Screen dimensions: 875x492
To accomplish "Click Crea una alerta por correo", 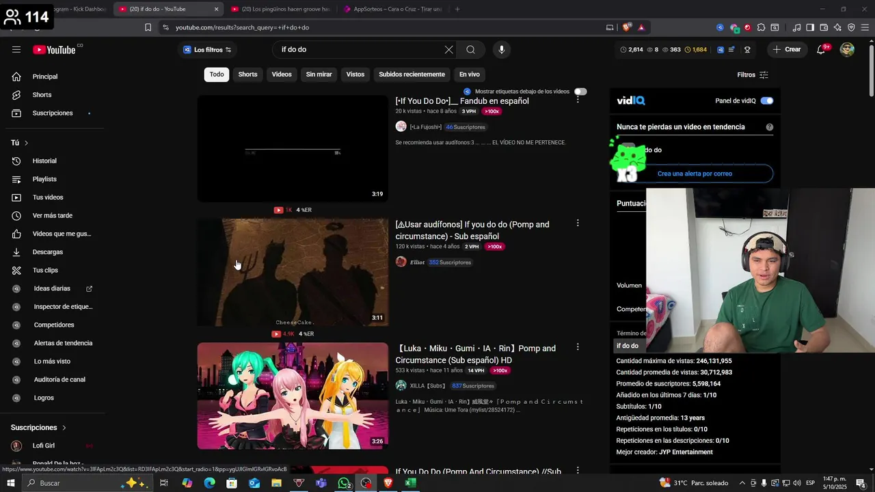I will [695, 174].
